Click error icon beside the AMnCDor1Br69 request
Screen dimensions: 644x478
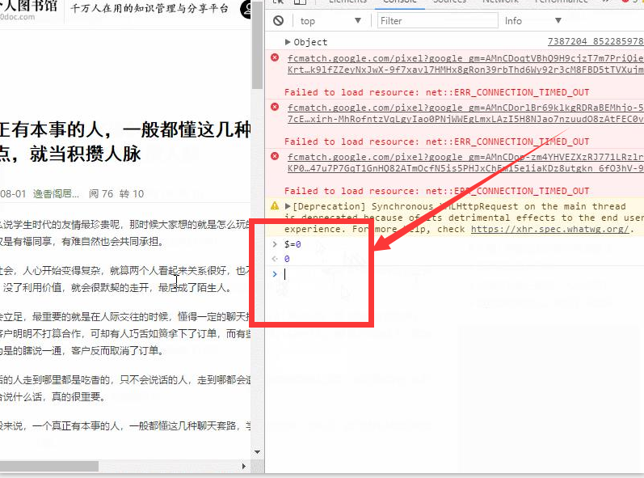coord(275,107)
